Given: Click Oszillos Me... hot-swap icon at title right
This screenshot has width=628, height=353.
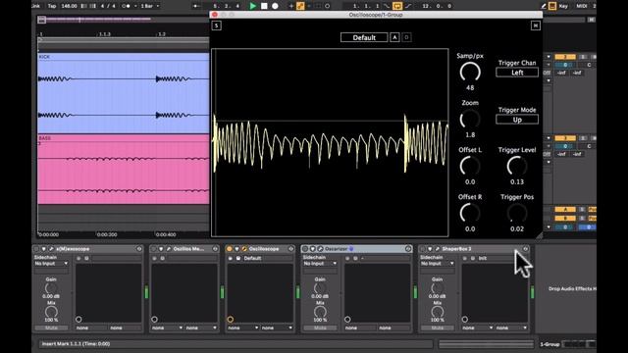Looking at the screenshot, I should coord(215,249).
